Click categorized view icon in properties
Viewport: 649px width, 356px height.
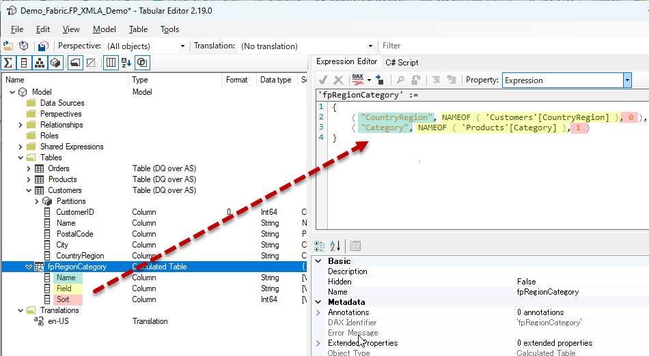pyautogui.click(x=320, y=246)
